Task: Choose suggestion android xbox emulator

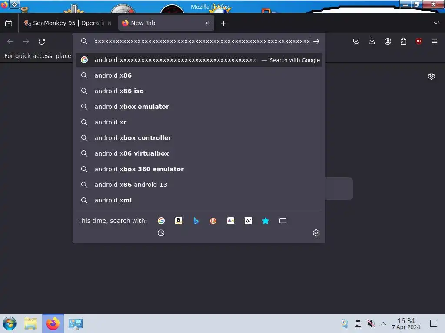Action: pos(199,107)
